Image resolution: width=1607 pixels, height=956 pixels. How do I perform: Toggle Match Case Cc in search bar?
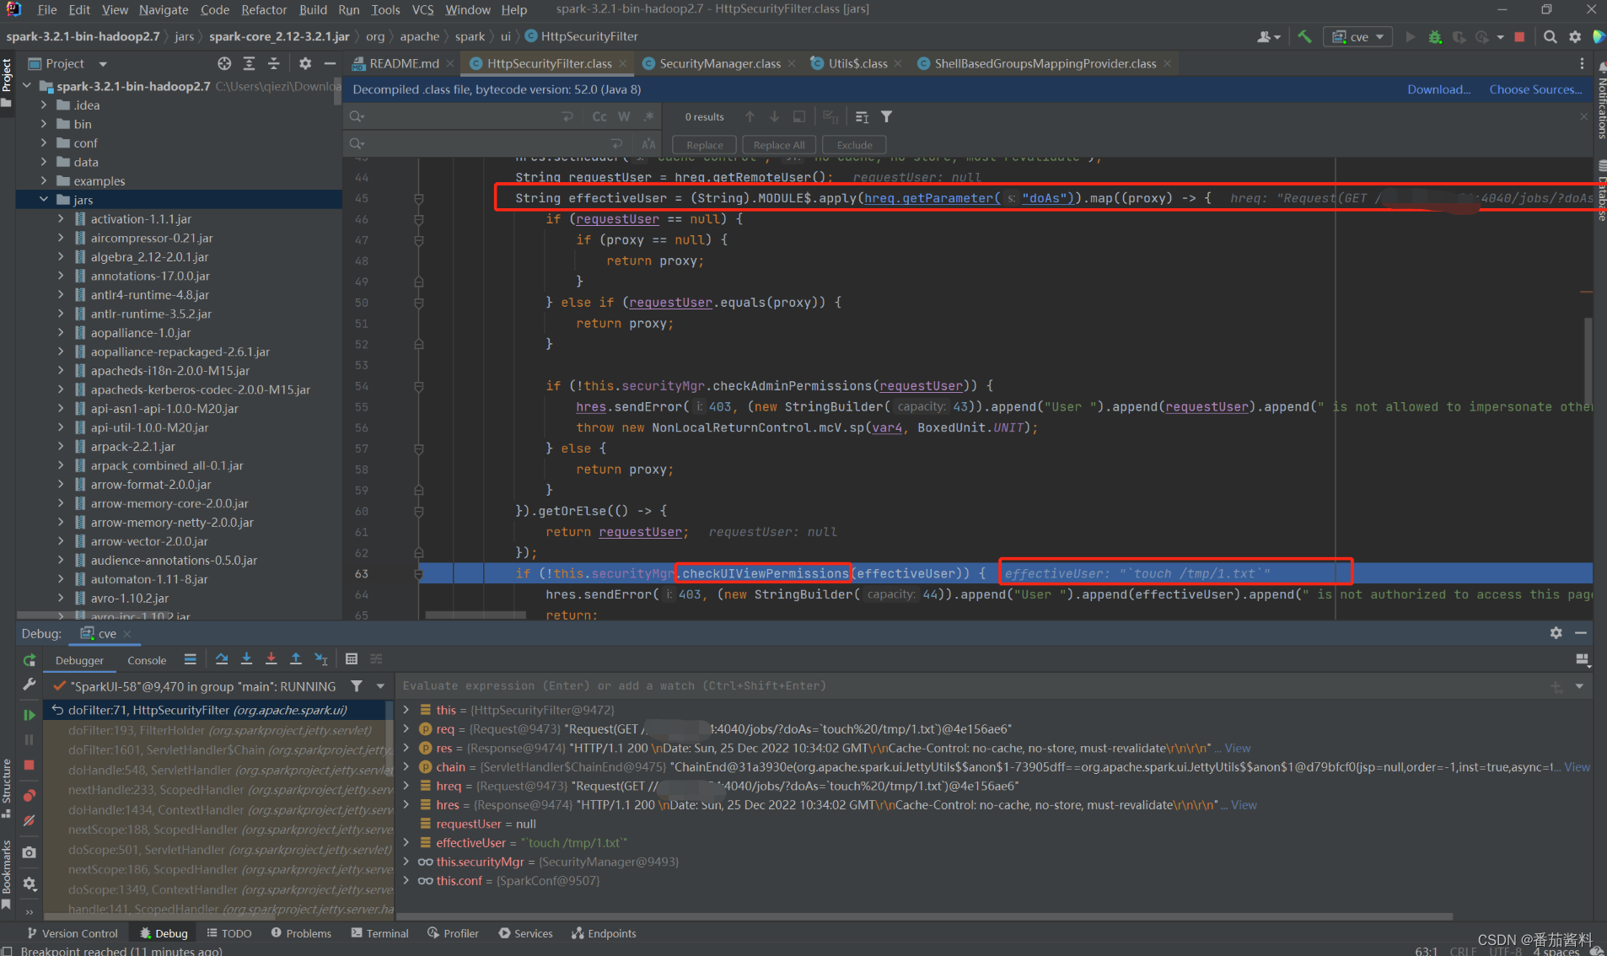click(599, 116)
